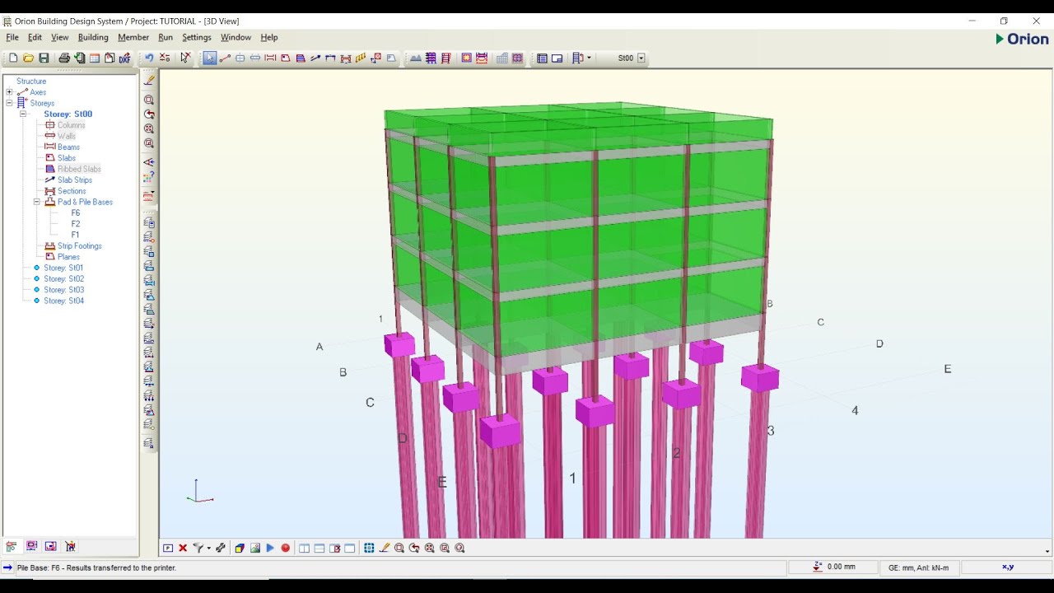Viewport: 1054px width, 593px height.
Task: Click the first magnifier in left vertical toolbar
Action: (149, 100)
